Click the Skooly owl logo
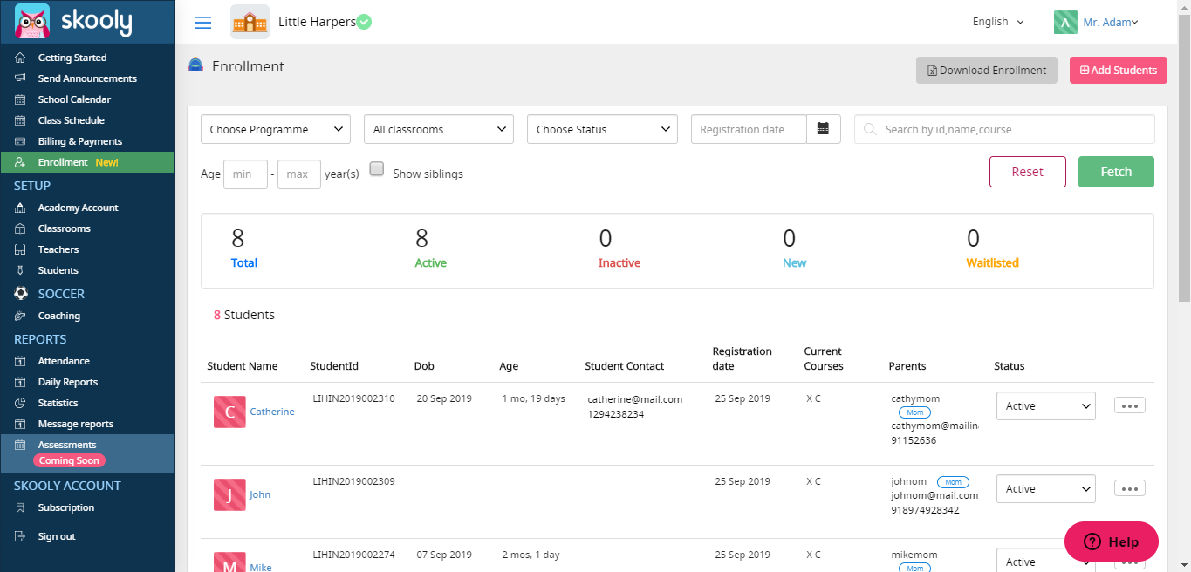The height and width of the screenshot is (572, 1191). [x=32, y=22]
